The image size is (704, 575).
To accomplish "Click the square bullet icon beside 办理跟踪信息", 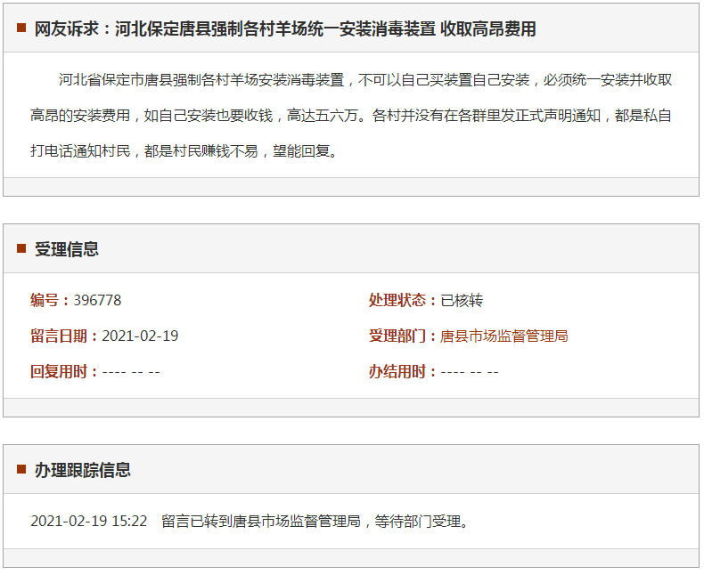I will [x=21, y=469].
